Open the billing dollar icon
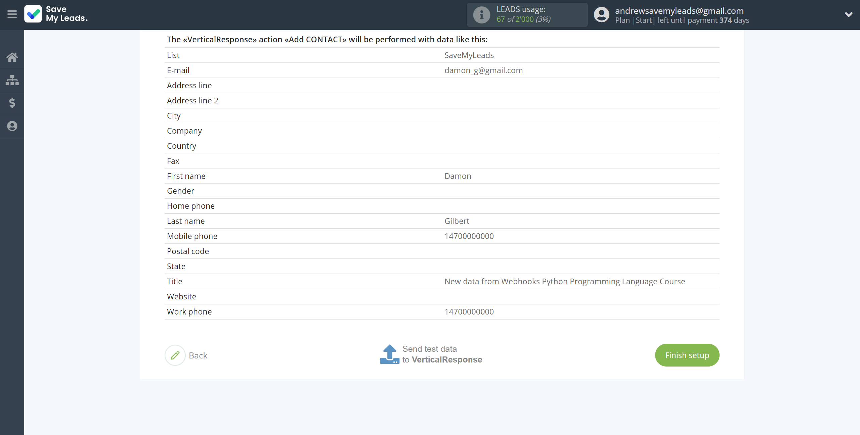 coord(12,103)
